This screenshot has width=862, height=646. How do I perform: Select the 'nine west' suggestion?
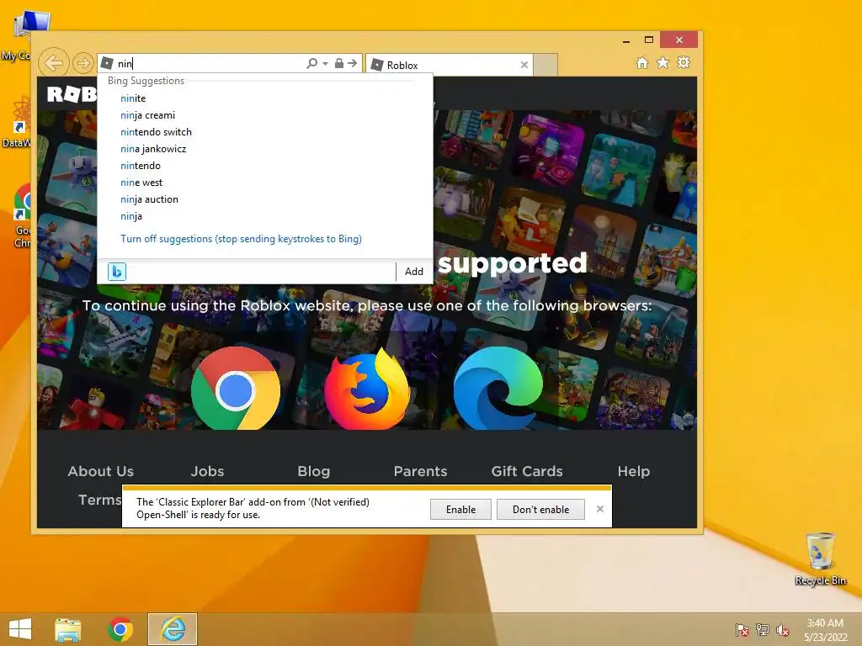click(141, 183)
